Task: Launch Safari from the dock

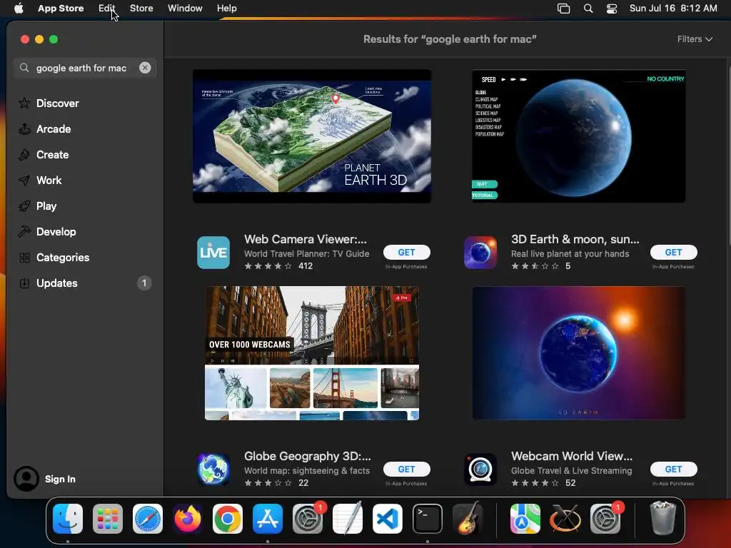Action: [148, 519]
